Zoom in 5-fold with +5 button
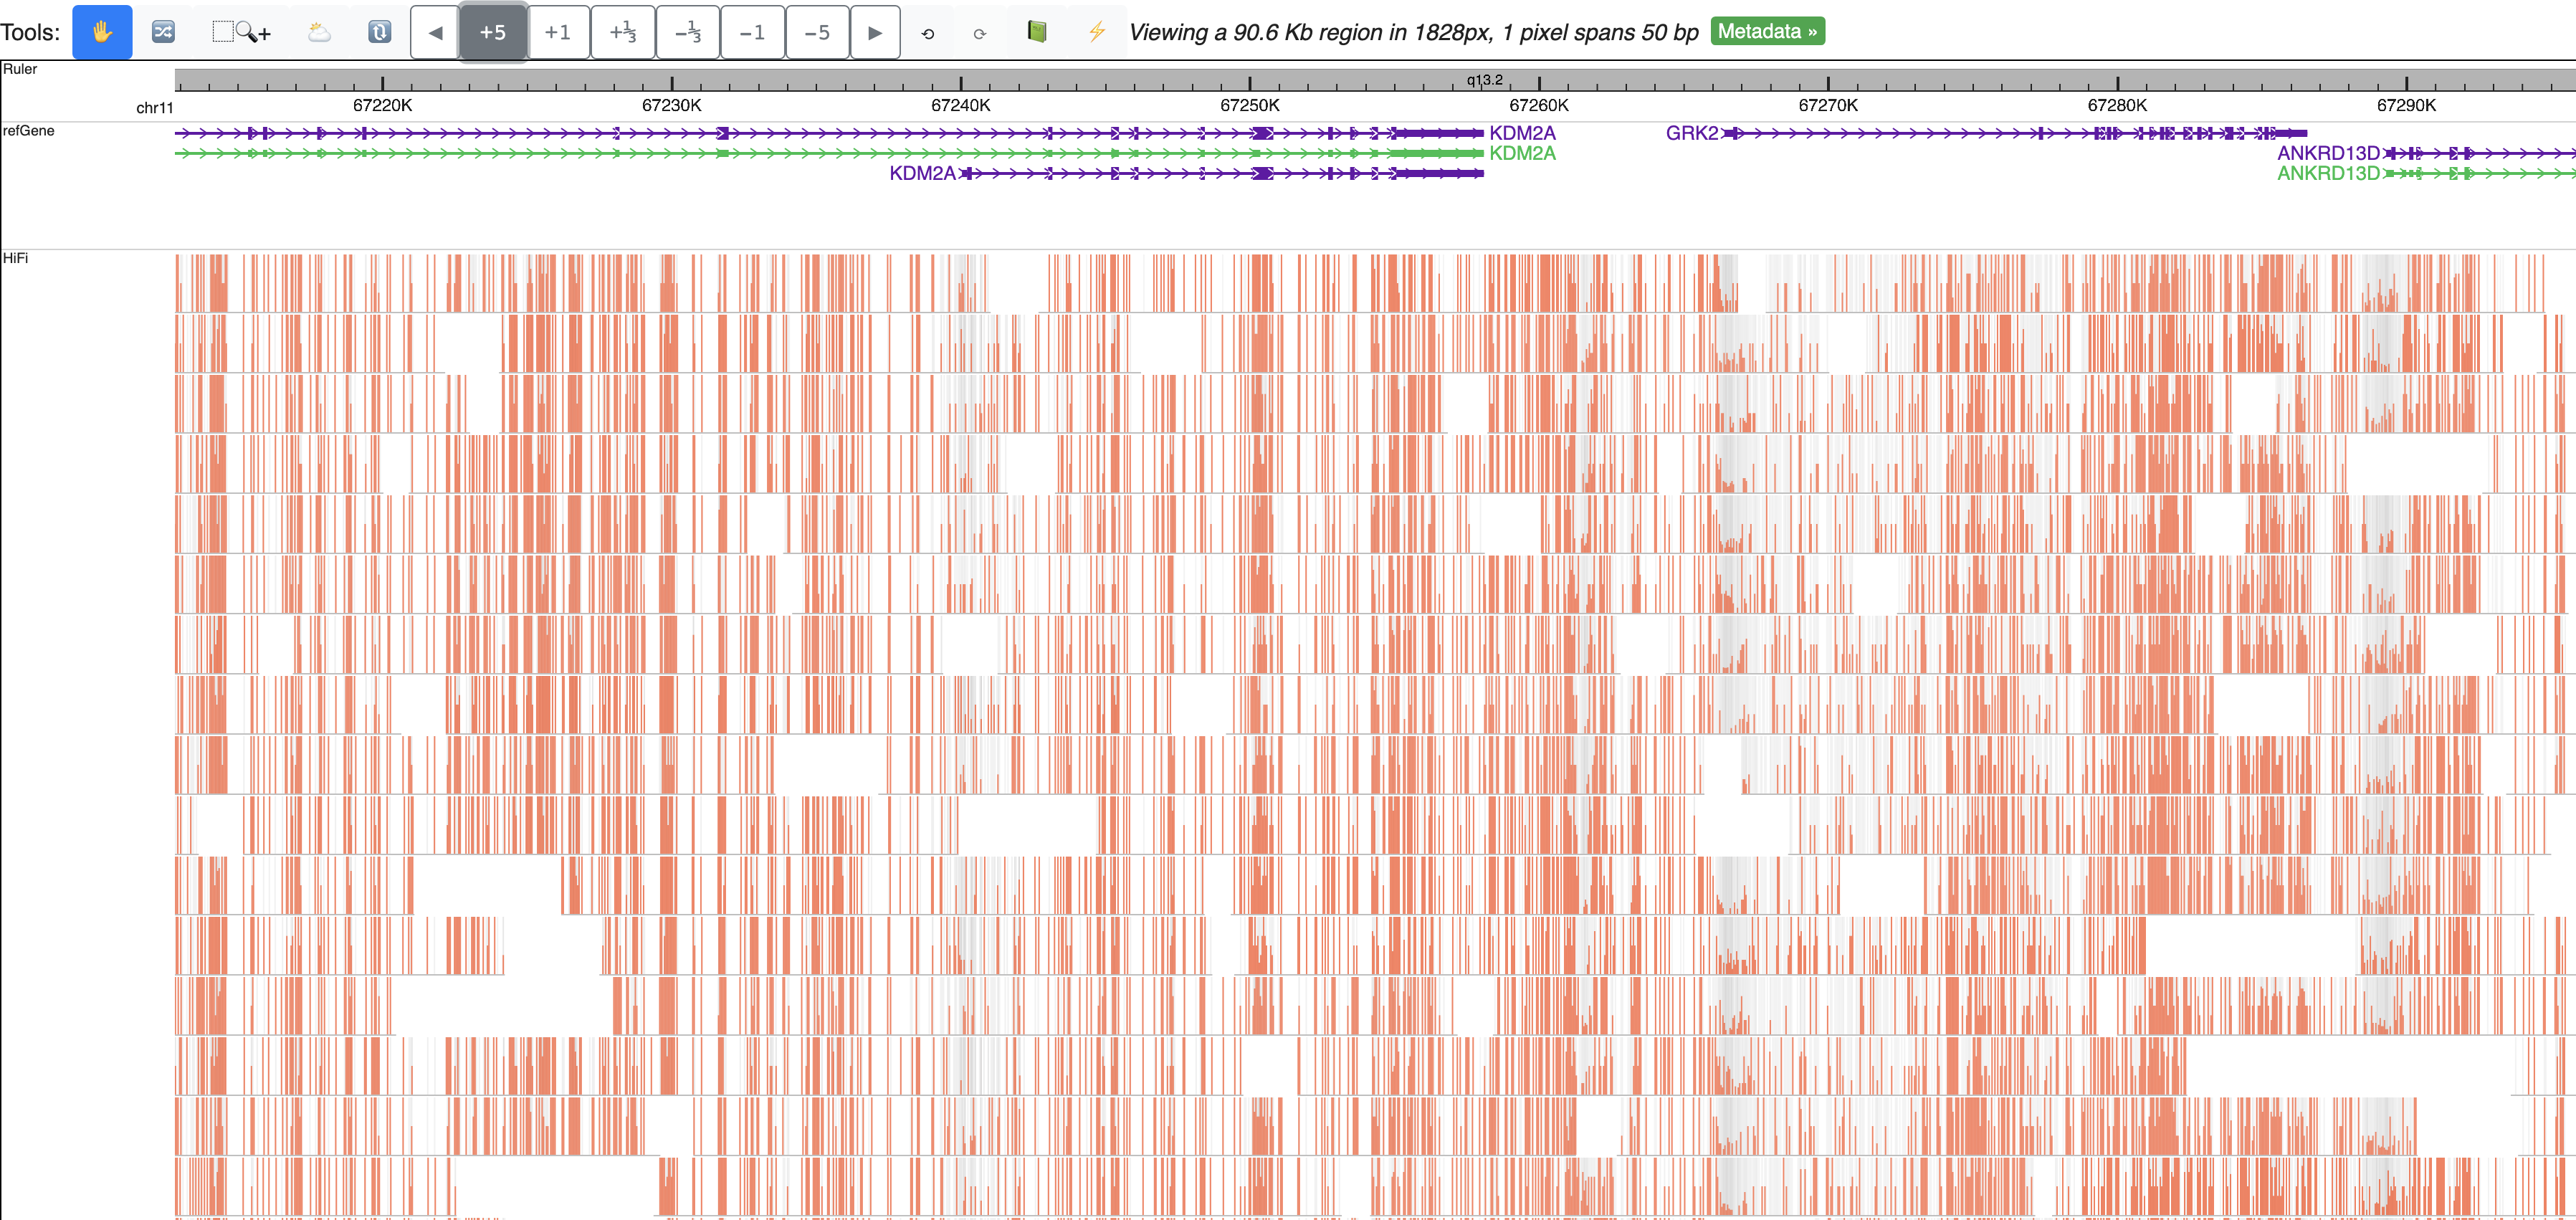This screenshot has height=1220, width=2576. [x=493, y=32]
